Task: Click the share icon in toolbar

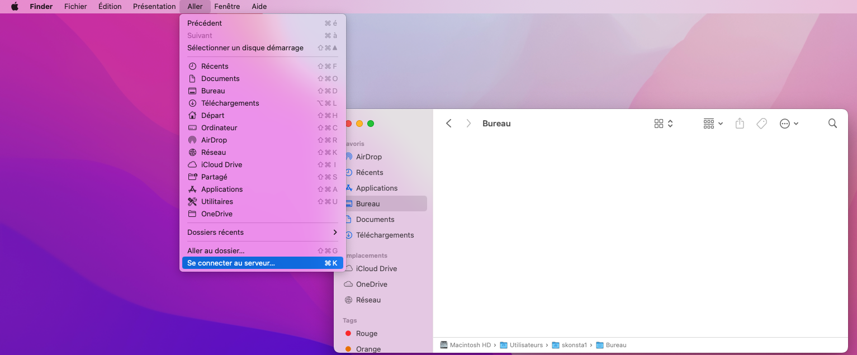Action: click(740, 124)
